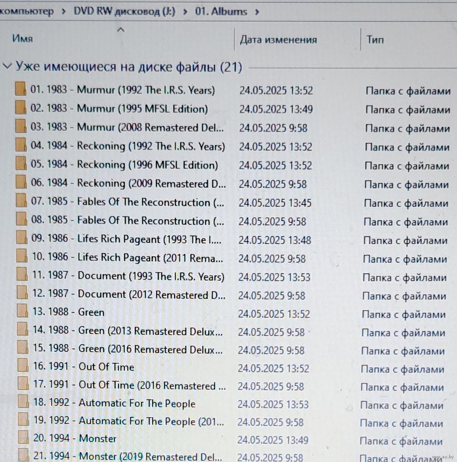
Task: Select '15. 1988 - Green (2016 Remastered Delux...'
Action: pos(128,349)
